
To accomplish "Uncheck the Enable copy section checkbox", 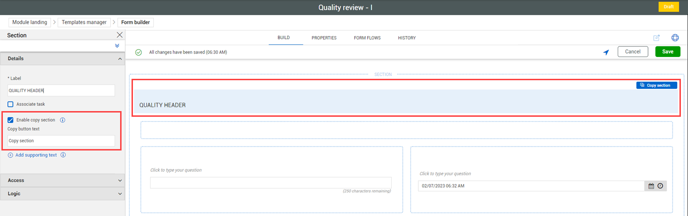I will (x=10, y=120).
